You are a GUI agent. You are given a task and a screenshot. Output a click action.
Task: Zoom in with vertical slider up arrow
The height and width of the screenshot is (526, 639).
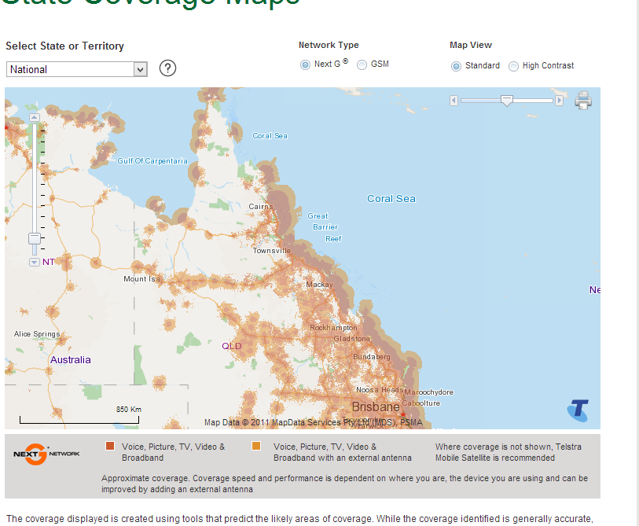coord(35,117)
